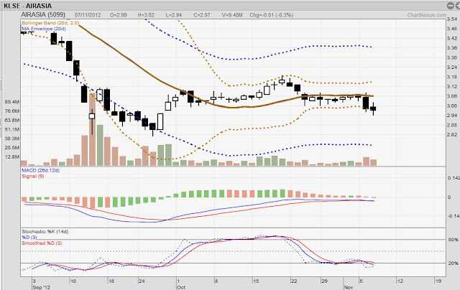This screenshot has width=460, height=290.
Task: Click the Sep '12 month label
Action: (41, 287)
